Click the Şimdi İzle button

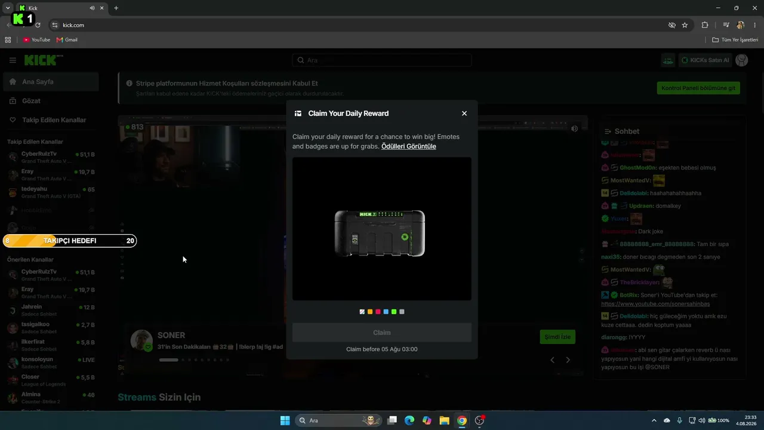[x=557, y=337]
